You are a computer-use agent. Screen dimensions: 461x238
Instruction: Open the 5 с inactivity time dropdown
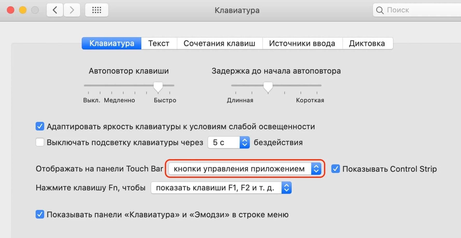pos(229,142)
